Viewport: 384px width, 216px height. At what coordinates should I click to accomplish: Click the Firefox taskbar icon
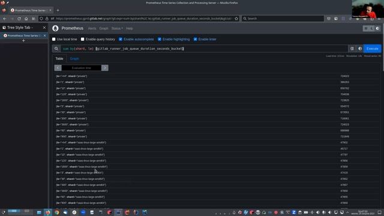point(48,212)
